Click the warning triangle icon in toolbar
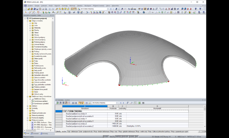Viewport: 229px width, 138px height. click(166, 9)
